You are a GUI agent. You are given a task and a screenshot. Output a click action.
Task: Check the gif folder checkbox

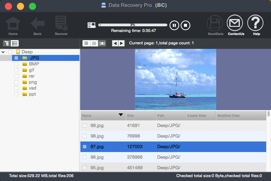16,70
